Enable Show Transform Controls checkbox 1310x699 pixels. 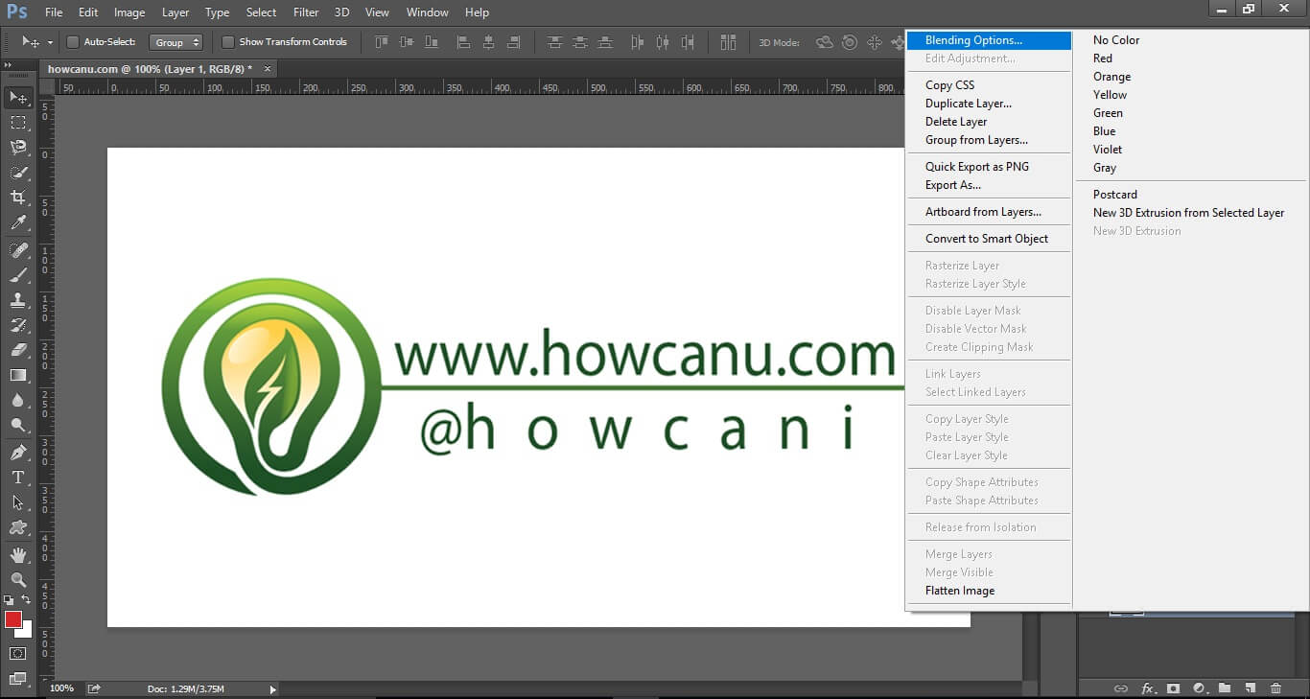(x=228, y=42)
